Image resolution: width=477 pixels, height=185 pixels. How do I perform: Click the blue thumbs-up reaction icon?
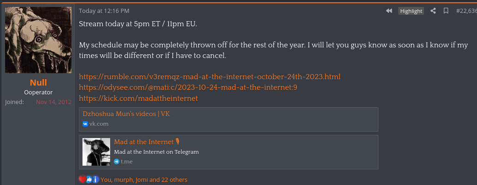[89, 179]
